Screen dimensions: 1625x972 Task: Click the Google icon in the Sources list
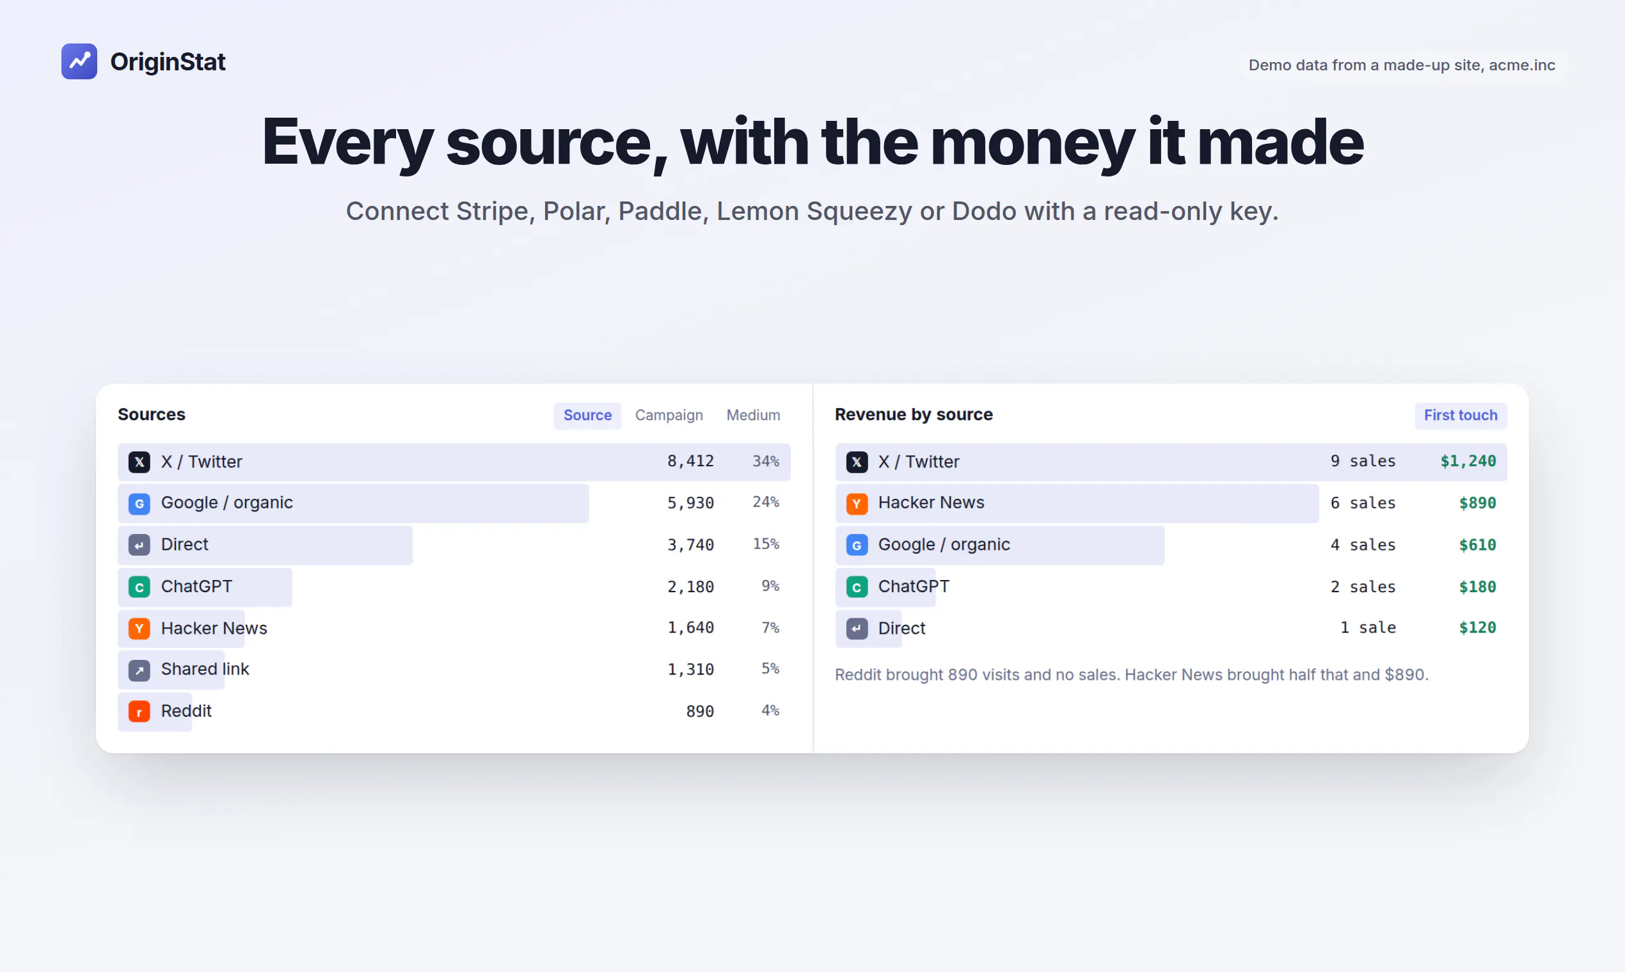pos(139,504)
